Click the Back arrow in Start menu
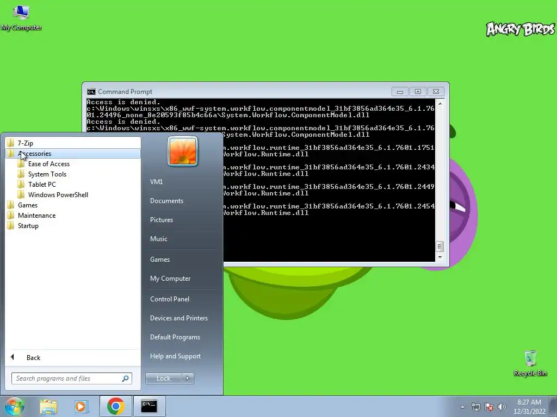 pyautogui.click(x=13, y=357)
